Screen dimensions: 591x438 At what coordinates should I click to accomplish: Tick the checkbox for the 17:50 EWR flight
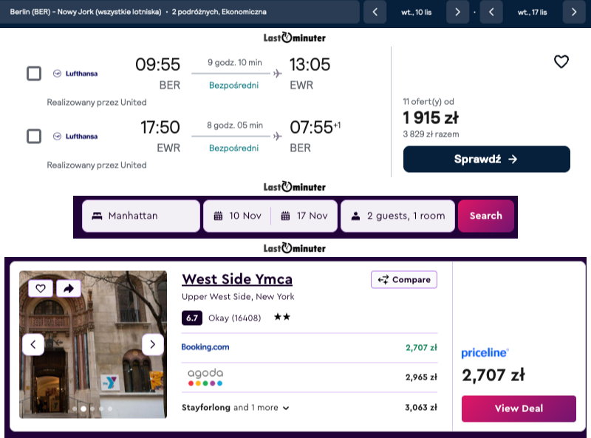pyautogui.click(x=34, y=136)
